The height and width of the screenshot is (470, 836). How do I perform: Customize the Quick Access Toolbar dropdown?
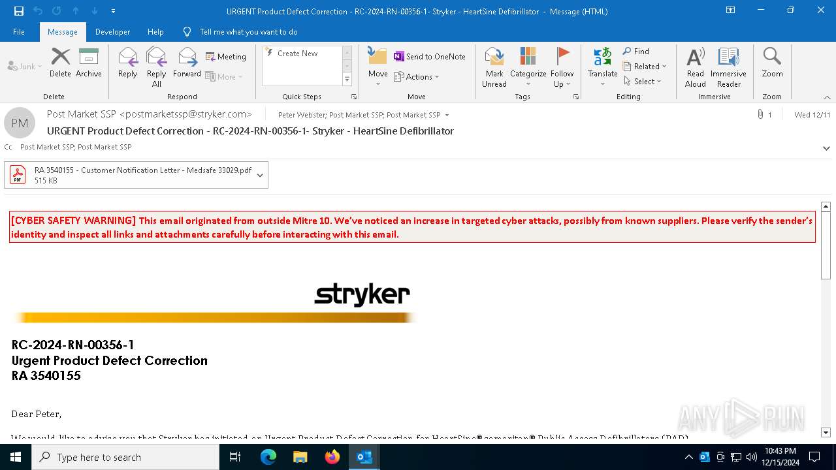coord(113,11)
